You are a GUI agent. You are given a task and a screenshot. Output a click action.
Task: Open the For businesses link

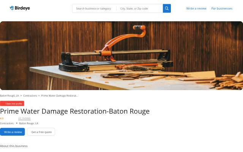point(222,8)
